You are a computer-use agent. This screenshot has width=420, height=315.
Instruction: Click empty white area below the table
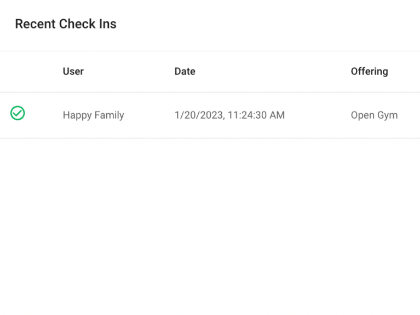coord(210,225)
